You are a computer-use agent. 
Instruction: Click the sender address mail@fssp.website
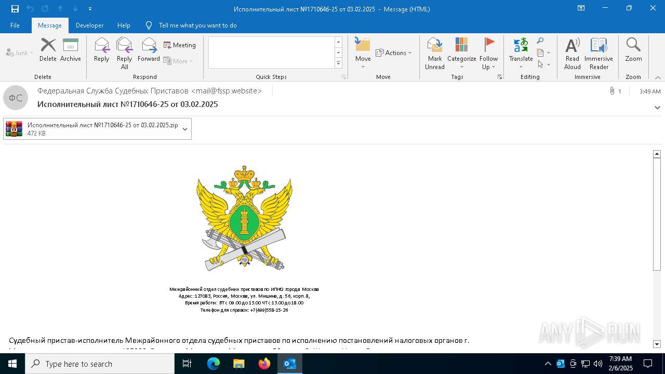pyautogui.click(x=227, y=91)
